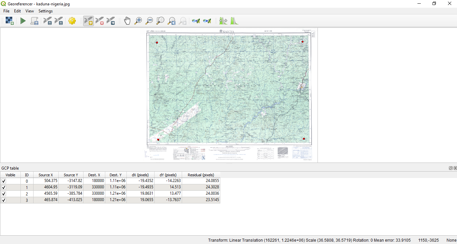Click the Transform info in status bar
The height and width of the screenshot is (244, 457).
tap(309, 240)
